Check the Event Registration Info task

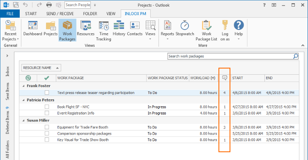tap(47, 113)
